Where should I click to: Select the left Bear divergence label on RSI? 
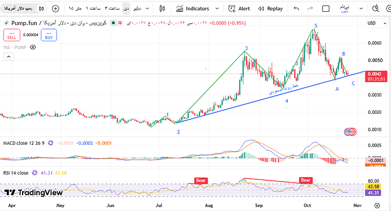201,180
